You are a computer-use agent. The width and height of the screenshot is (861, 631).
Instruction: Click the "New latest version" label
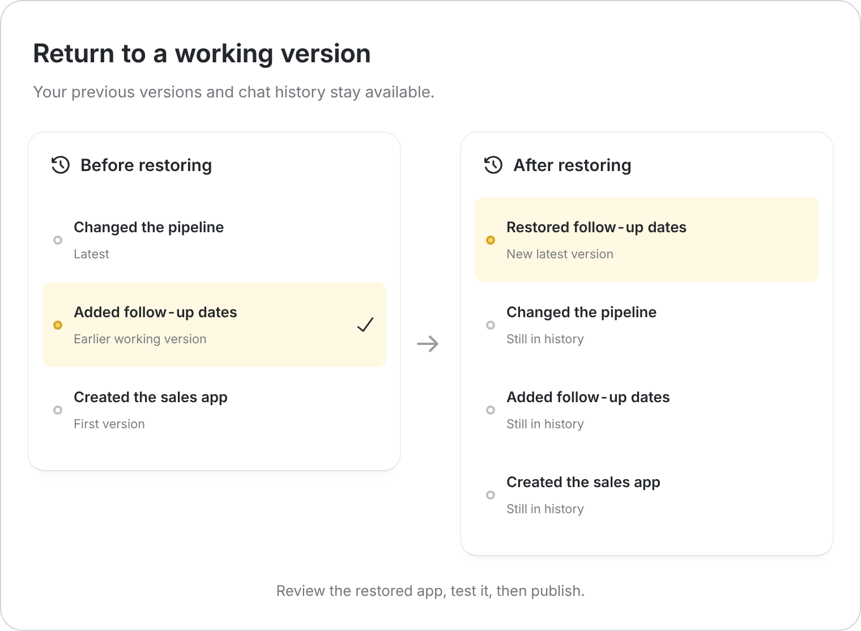[560, 254]
